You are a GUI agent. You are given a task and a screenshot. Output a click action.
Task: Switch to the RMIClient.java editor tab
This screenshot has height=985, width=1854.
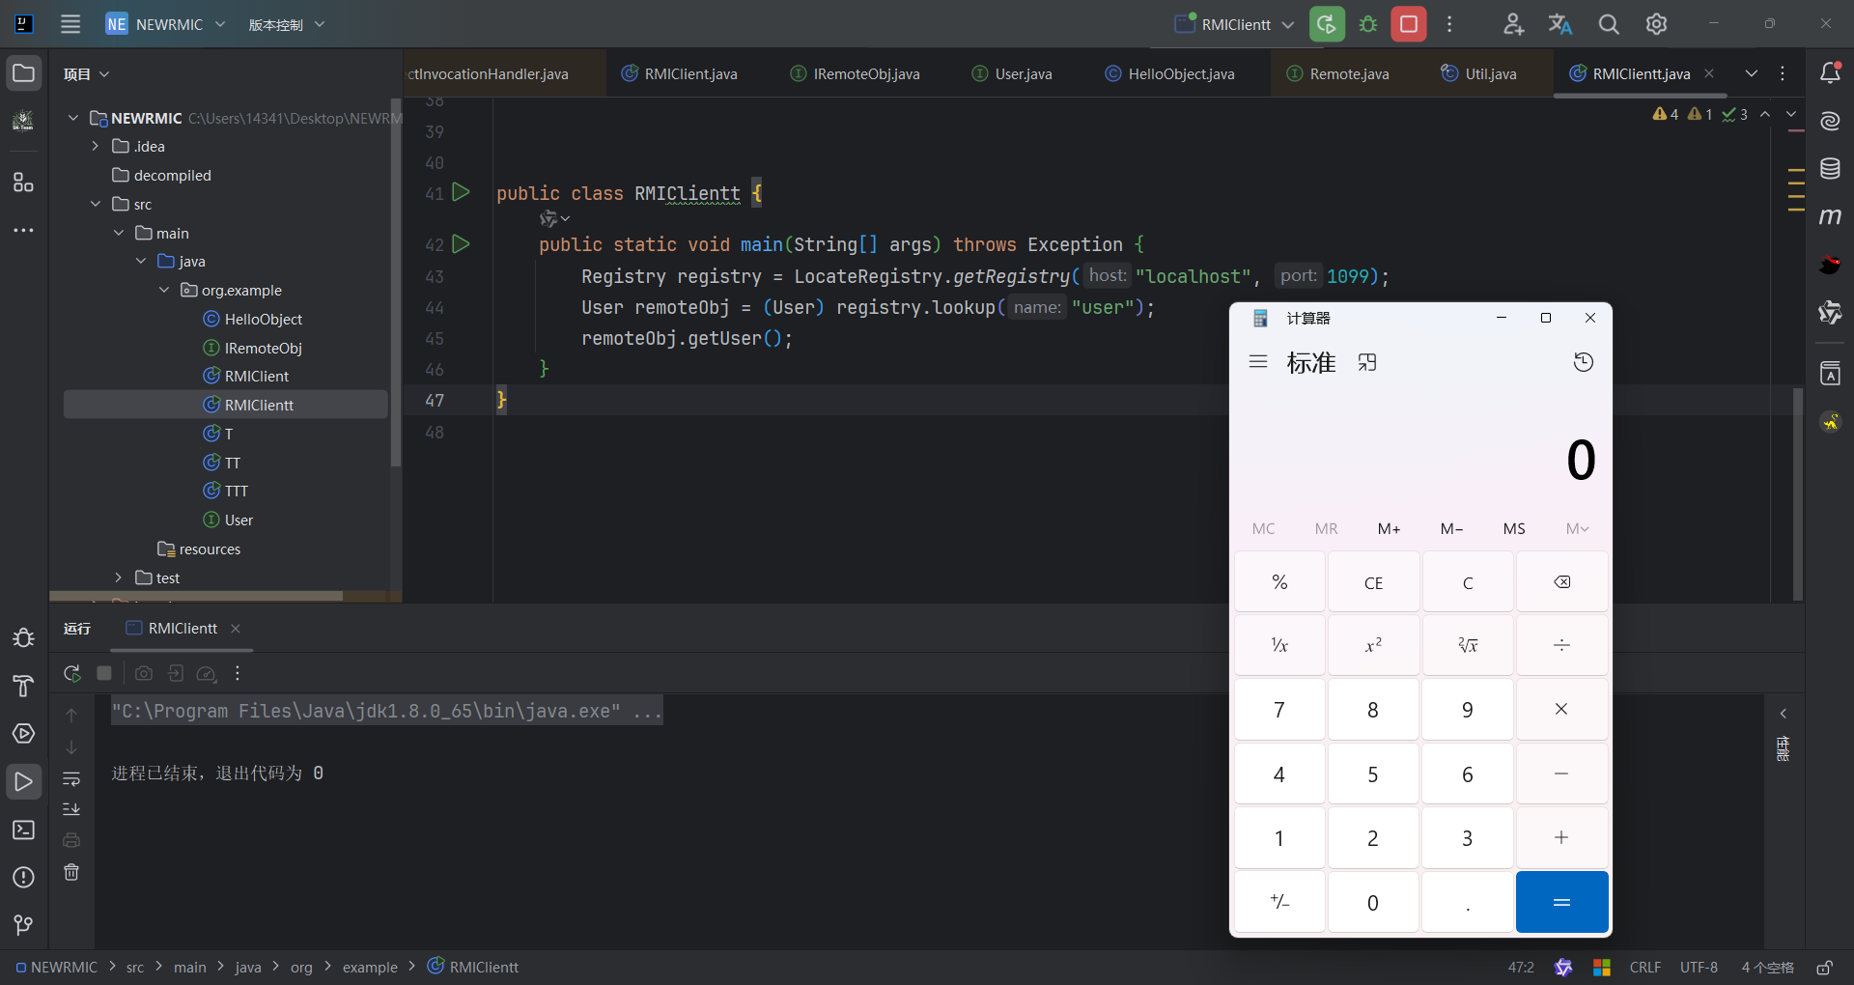click(679, 73)
